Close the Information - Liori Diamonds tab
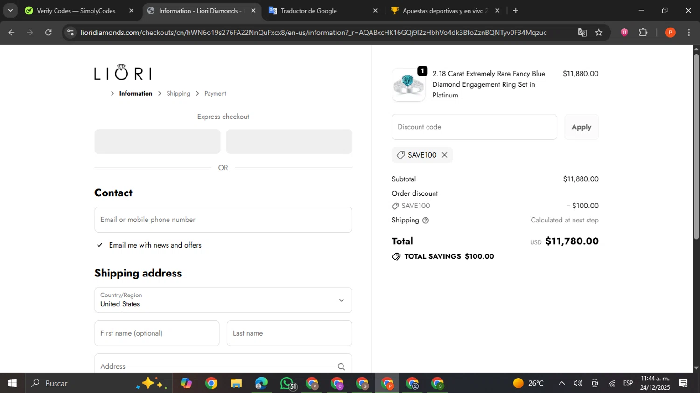 (x=253, y=11)
